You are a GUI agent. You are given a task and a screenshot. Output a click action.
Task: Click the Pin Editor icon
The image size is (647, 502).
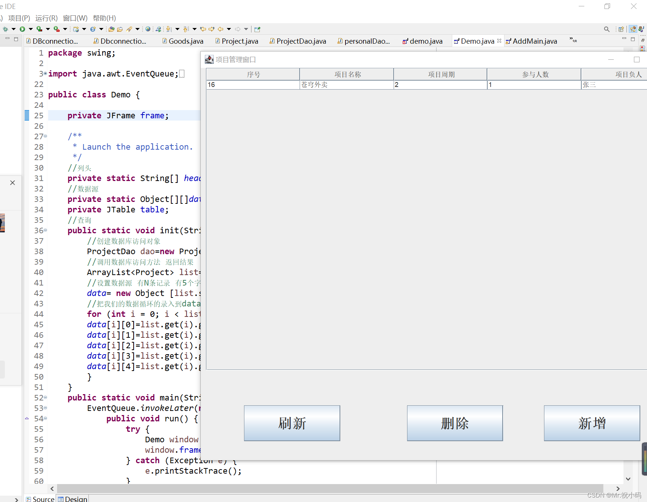point(257,29)
